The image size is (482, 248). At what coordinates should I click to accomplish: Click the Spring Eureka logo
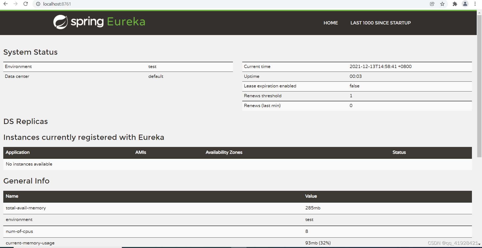(99, 22)
